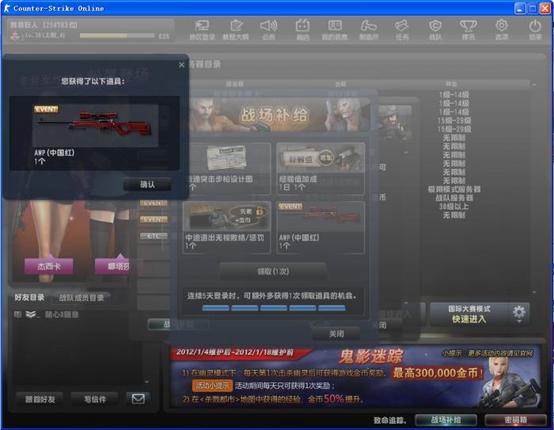The width and height of the screenshot is (554, 430).
Task: Claim the supply with 领取(1次) button
Action: 273,272
